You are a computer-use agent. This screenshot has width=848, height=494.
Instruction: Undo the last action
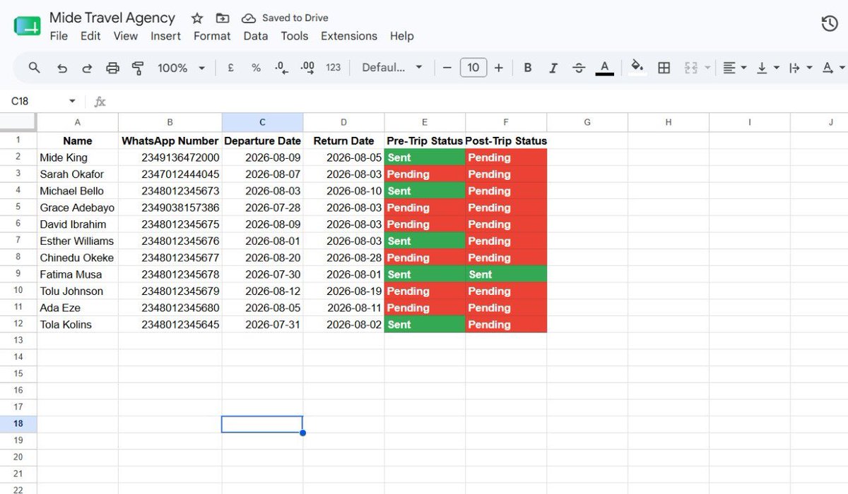[x=62, y=68]
